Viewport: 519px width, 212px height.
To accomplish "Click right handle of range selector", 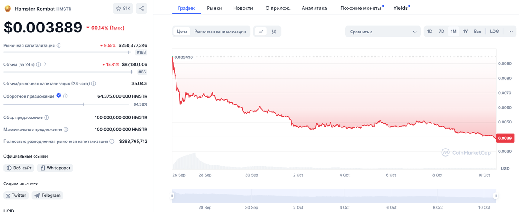I will pos(496,196).
